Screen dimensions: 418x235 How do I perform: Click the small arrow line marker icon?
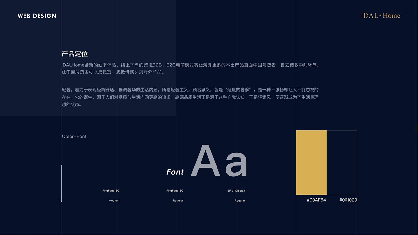click(x=61, y=183)
